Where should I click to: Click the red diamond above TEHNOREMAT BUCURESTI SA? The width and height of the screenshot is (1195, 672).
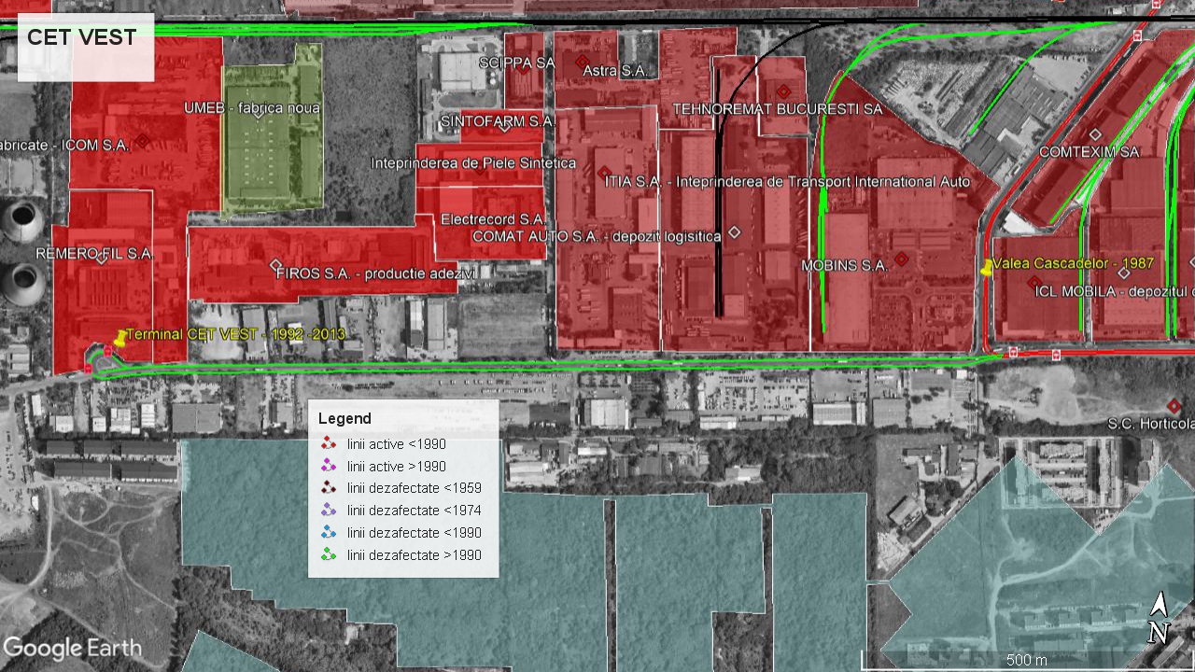[x=783, y=91]
